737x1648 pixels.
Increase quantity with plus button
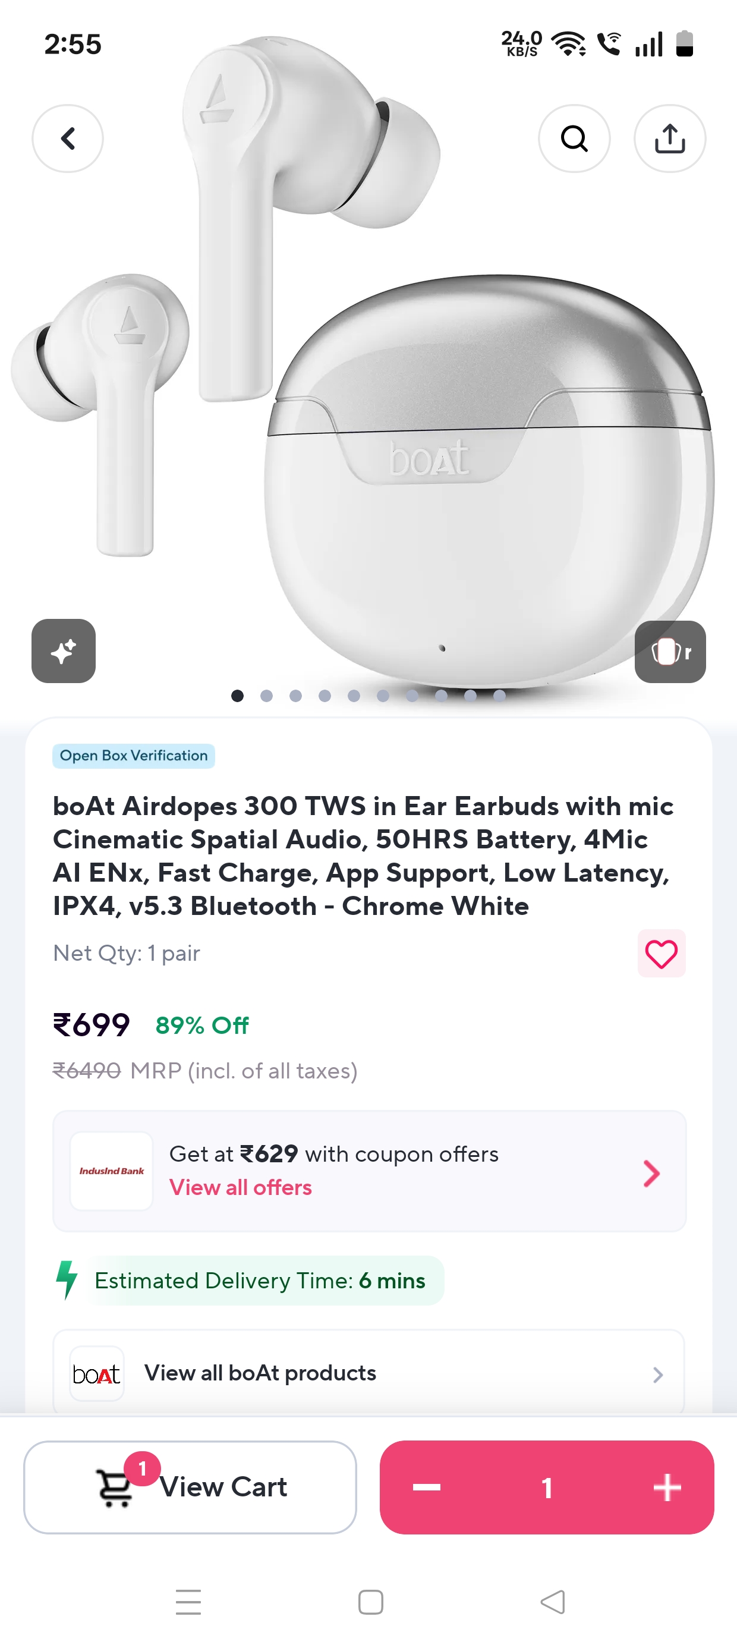(x=667, y=1487)
